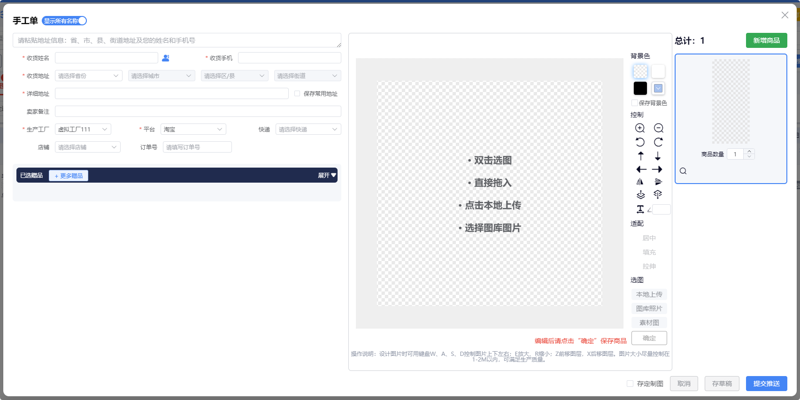Zoom in the design image
The width and height of the screenshot is (800, 400).
pyautogui.click(x=640, y=128)
